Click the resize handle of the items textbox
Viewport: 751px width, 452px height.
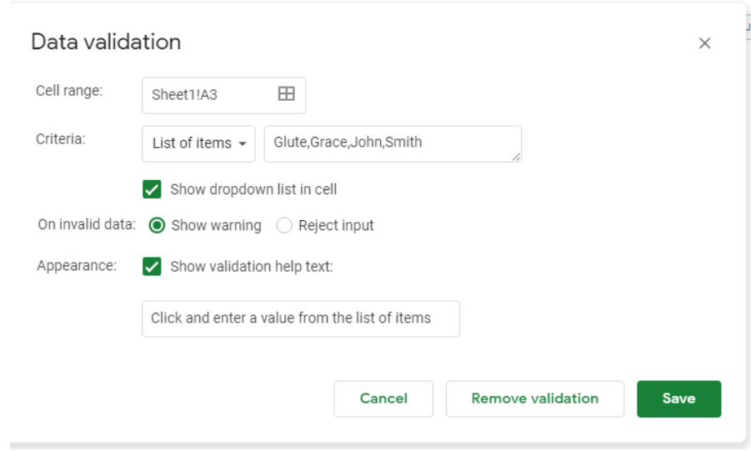point(516,157)
